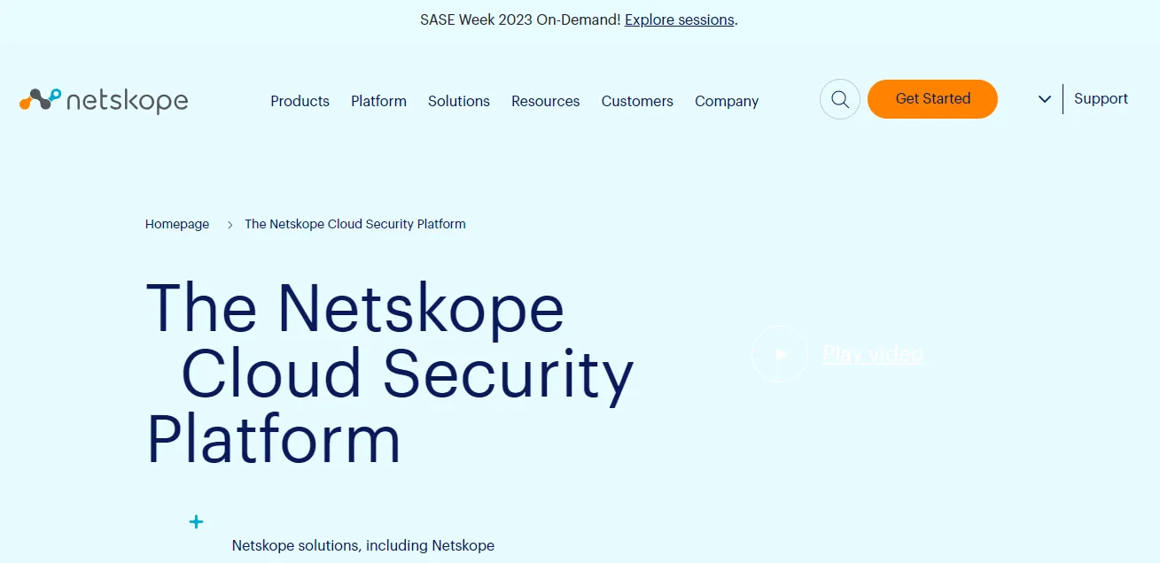
Task: Open the search magnifier icon
Action: [840, 99]
